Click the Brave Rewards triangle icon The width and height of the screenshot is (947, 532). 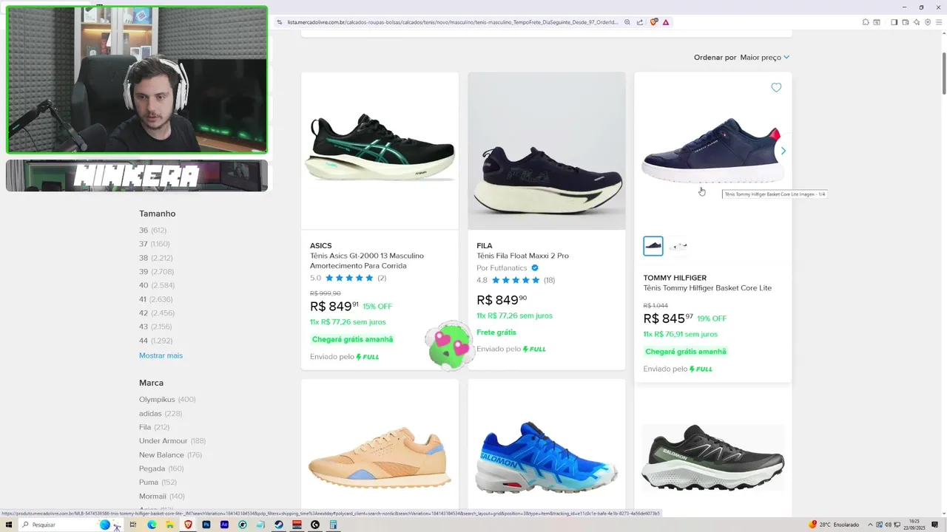(666, 22)
